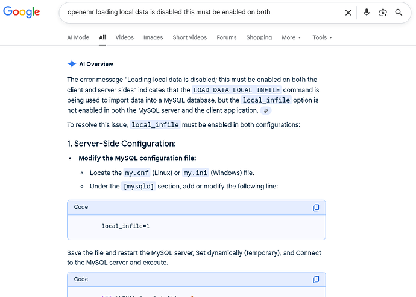Open the Tools dropdown menu
416x297 pixels.
pos(322,37)
